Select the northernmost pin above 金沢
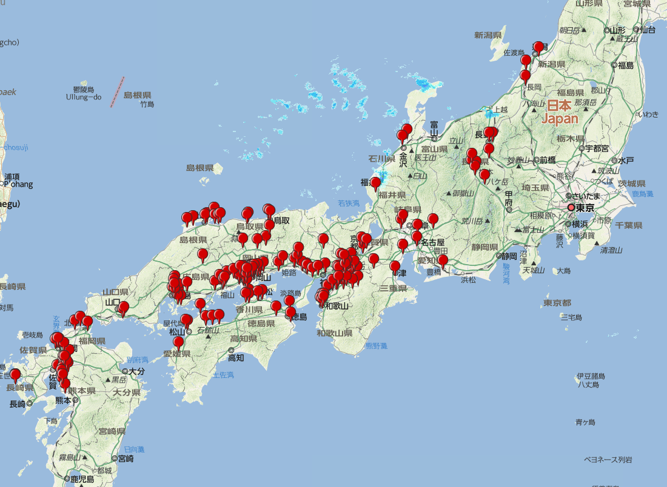The height and width of the screenshot is (487, 667). pyautogui.click(x=407, y=130)
